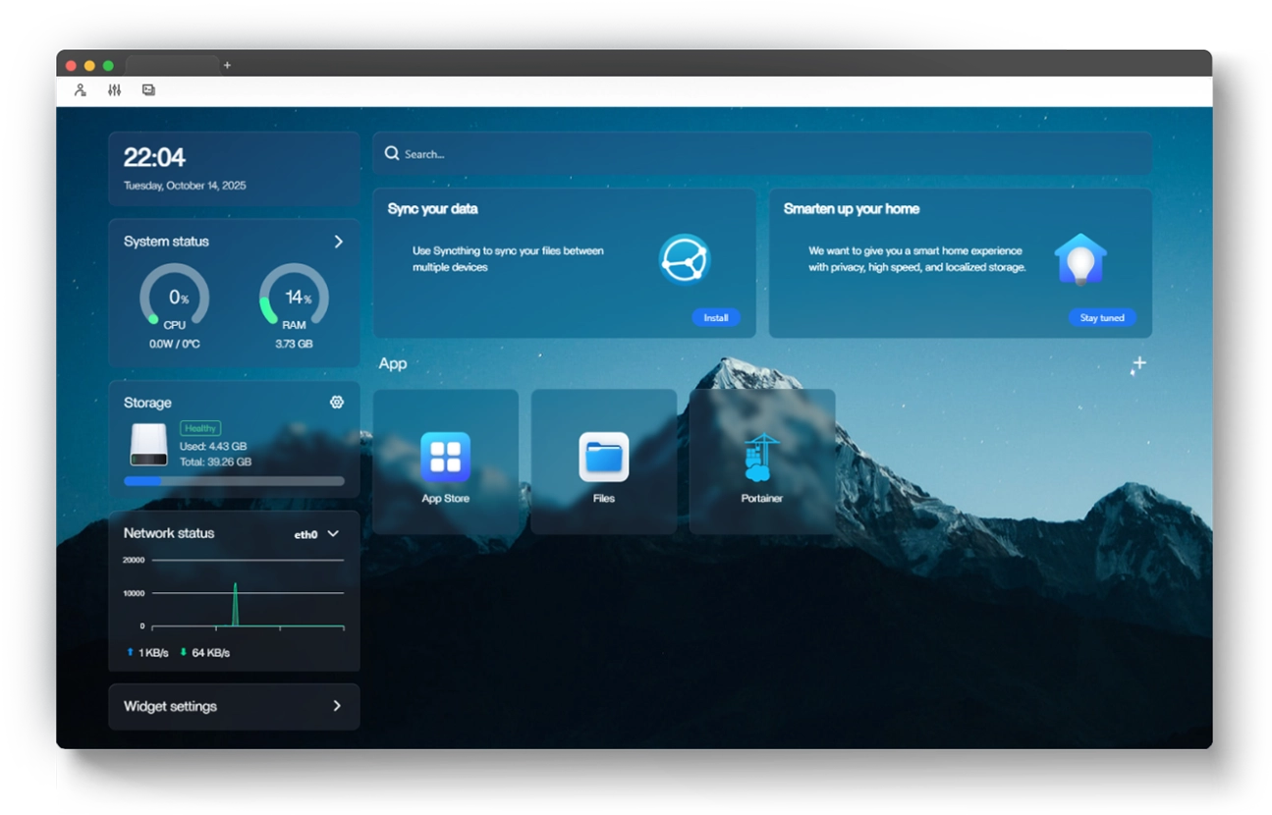Click the storage usage progress bar
The image size is (1272, 815).
coord(234,481)
